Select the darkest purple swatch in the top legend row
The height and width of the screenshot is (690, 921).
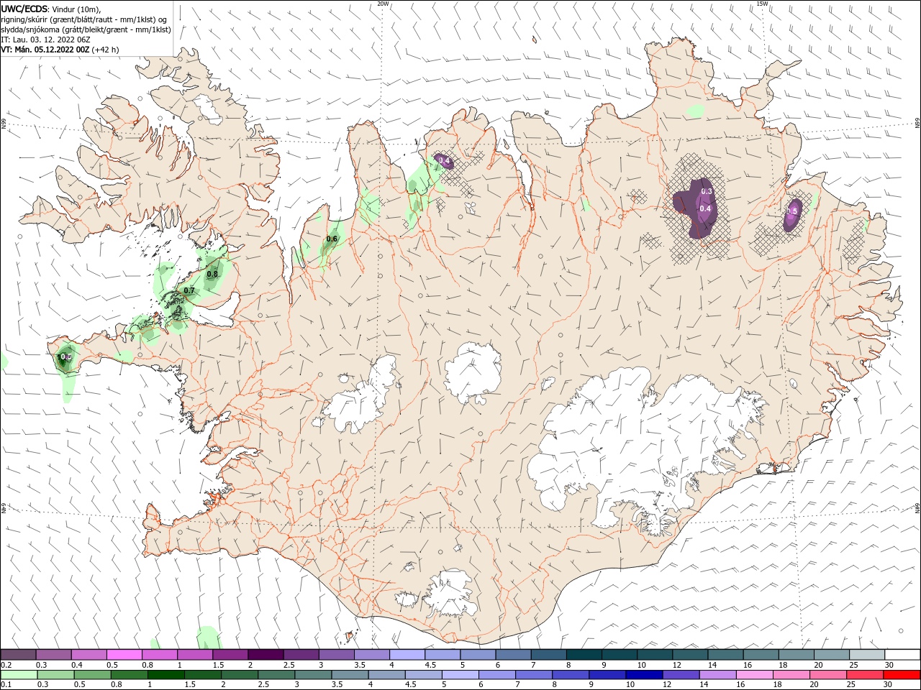[x=266, y=655]
